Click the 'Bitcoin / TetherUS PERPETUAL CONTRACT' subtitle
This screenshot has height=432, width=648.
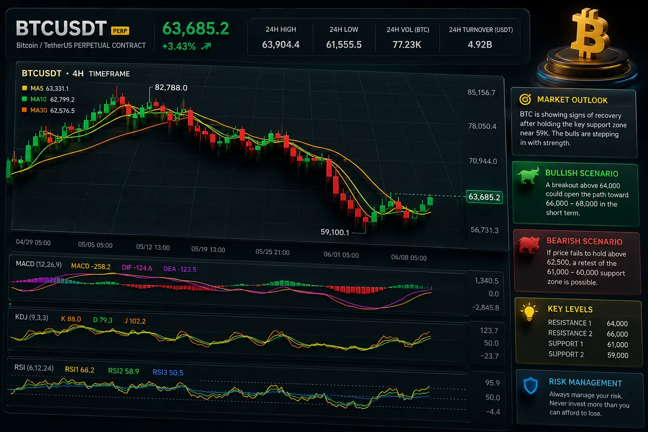click(81, 45)
